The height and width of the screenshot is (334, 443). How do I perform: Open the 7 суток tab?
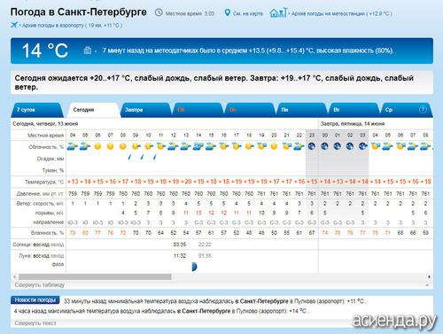tap(36, 110)
